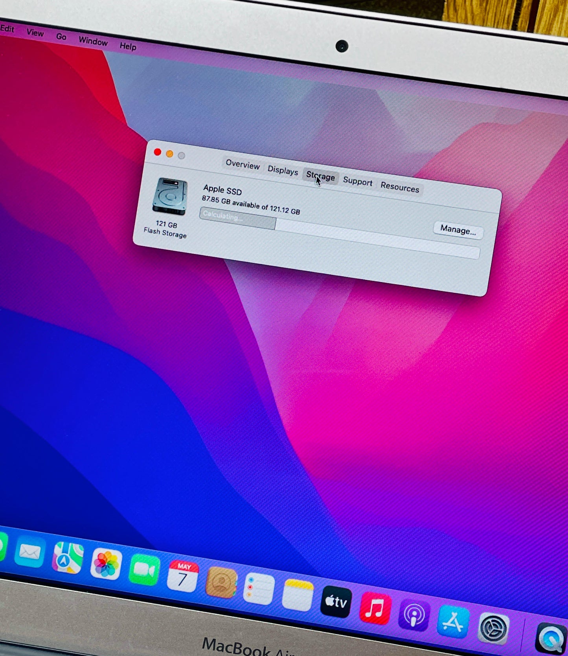Launch Podcasts from the Dock
Viewport: 568px width, 656px height.
pyautogui.click(x=414, y=615)
